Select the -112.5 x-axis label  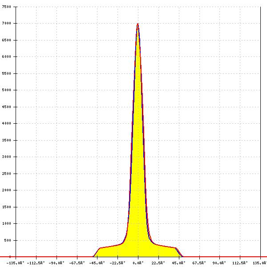(x=36, y=263)
